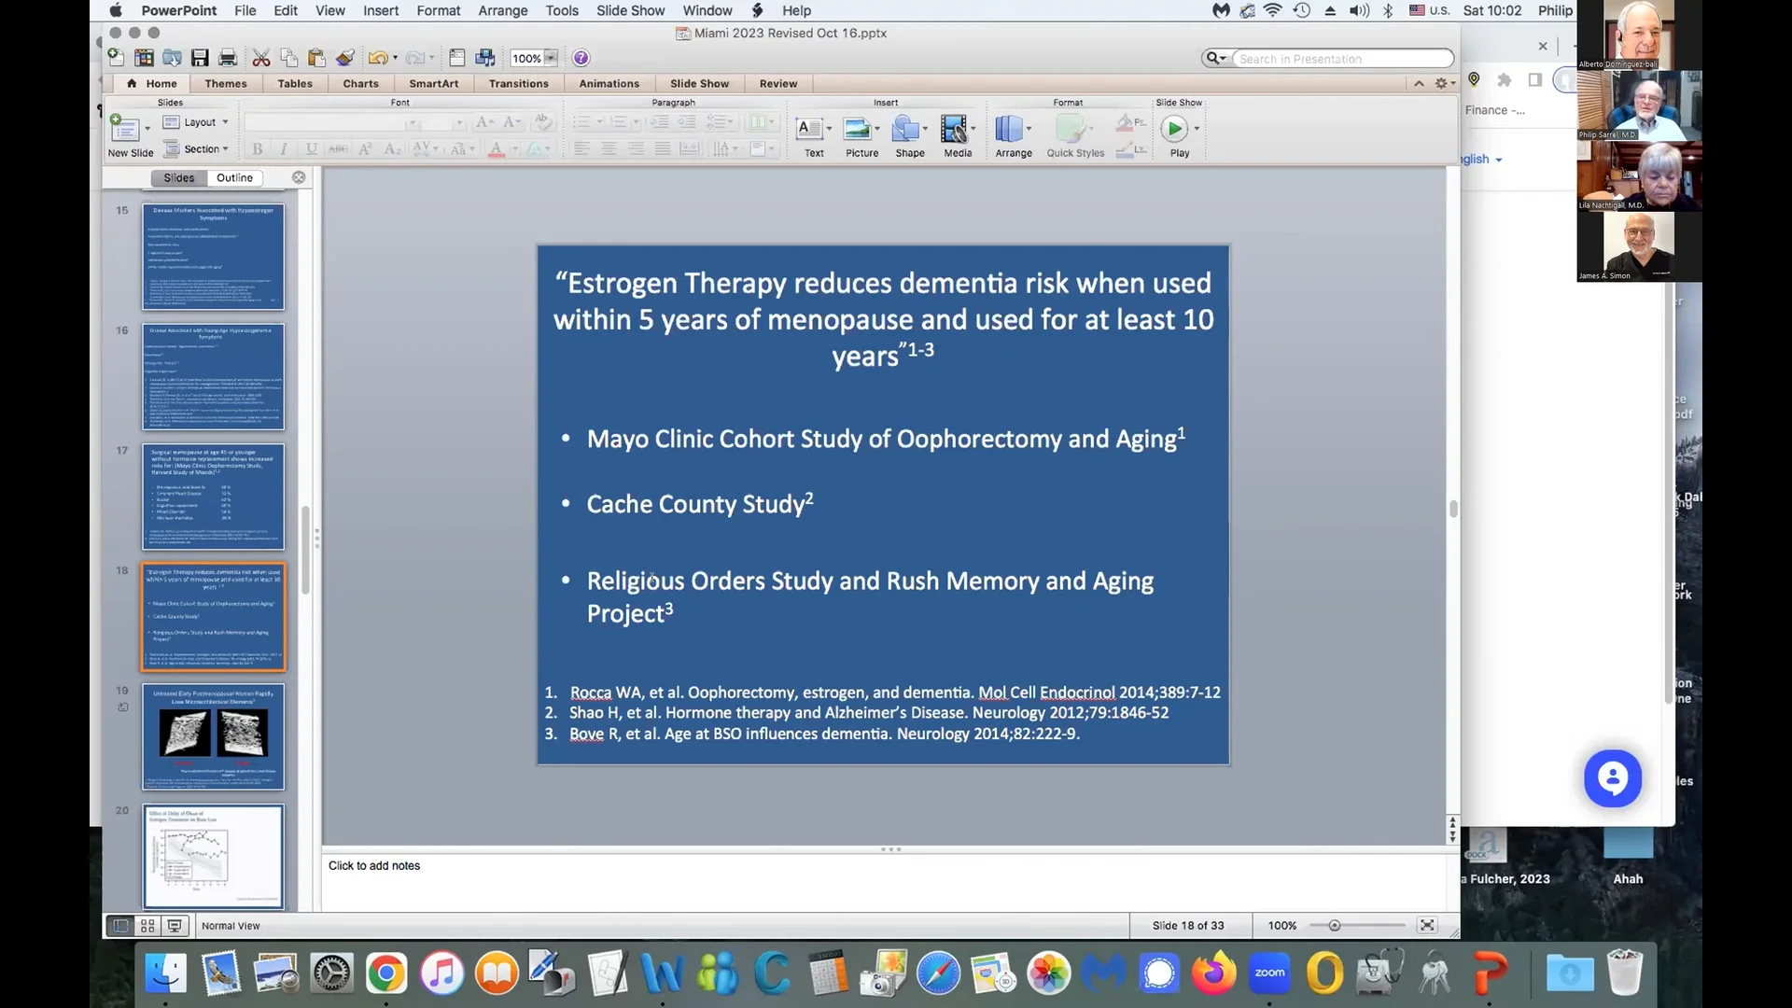The width and height of the screenshot is (1792, 1008).
Task: Open the Themes ribbon tab
Action: click(226, 84)
